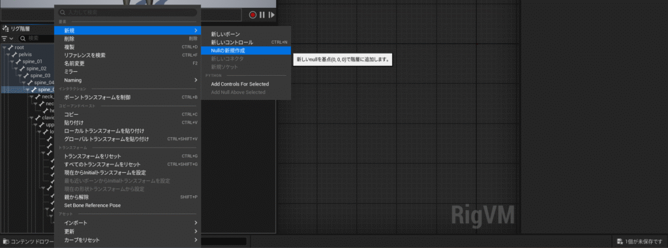Collapse the root bone expander arrow

(x=5, y=47)
